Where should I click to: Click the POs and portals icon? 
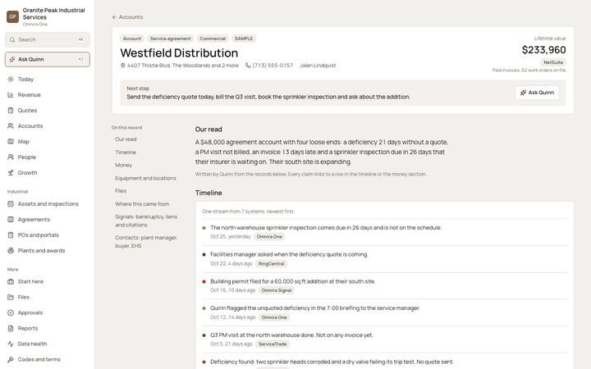tap(11, 235)
